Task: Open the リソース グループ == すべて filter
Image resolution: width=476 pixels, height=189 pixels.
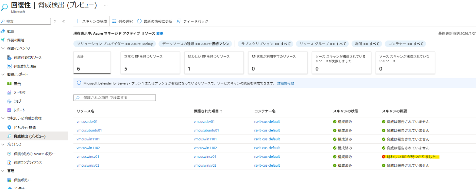Action: pyautogui.click(x=323, y=44)
